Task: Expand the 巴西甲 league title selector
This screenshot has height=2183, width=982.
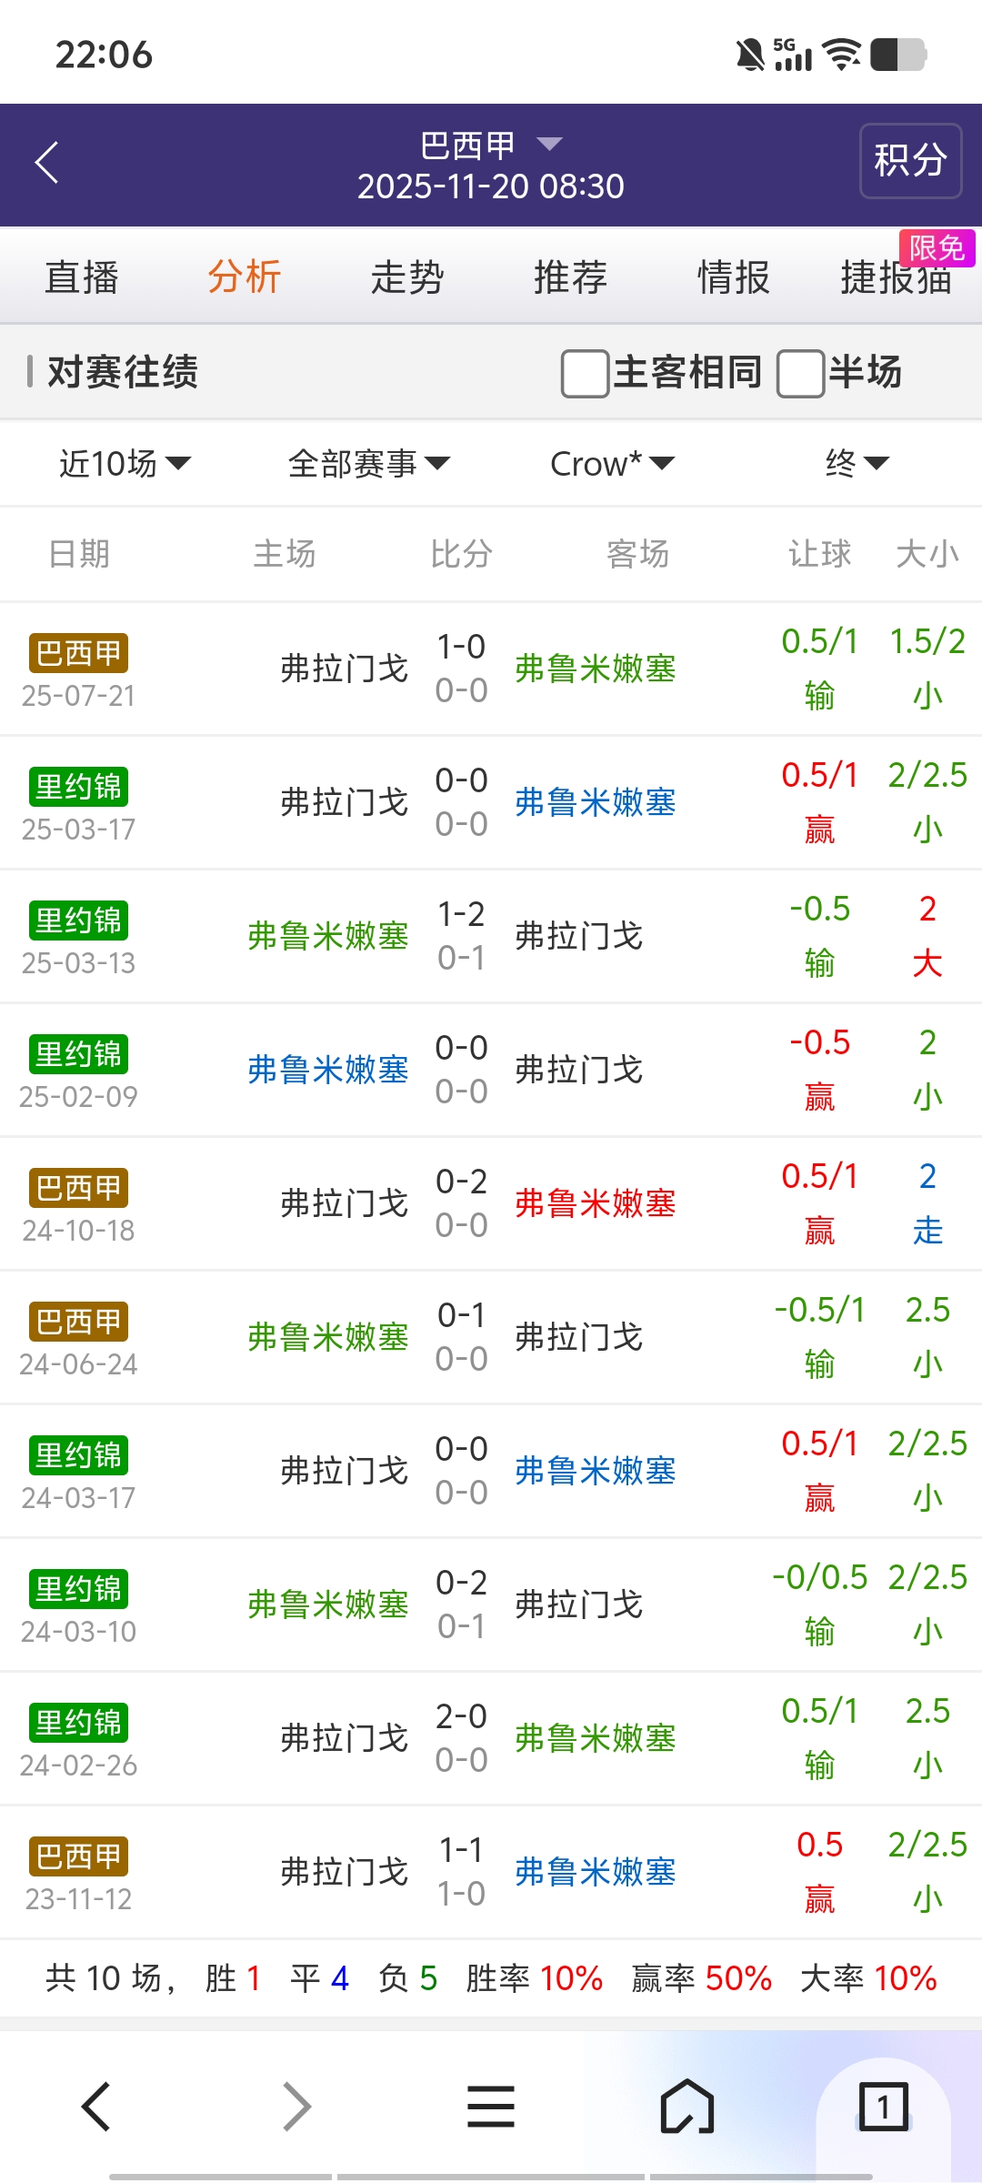Action: pos(491,145)
